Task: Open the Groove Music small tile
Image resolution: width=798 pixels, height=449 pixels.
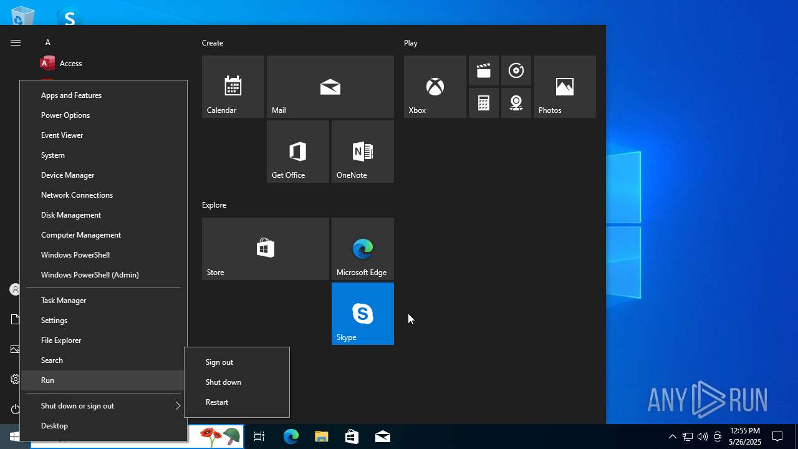Action: point(516,70)
